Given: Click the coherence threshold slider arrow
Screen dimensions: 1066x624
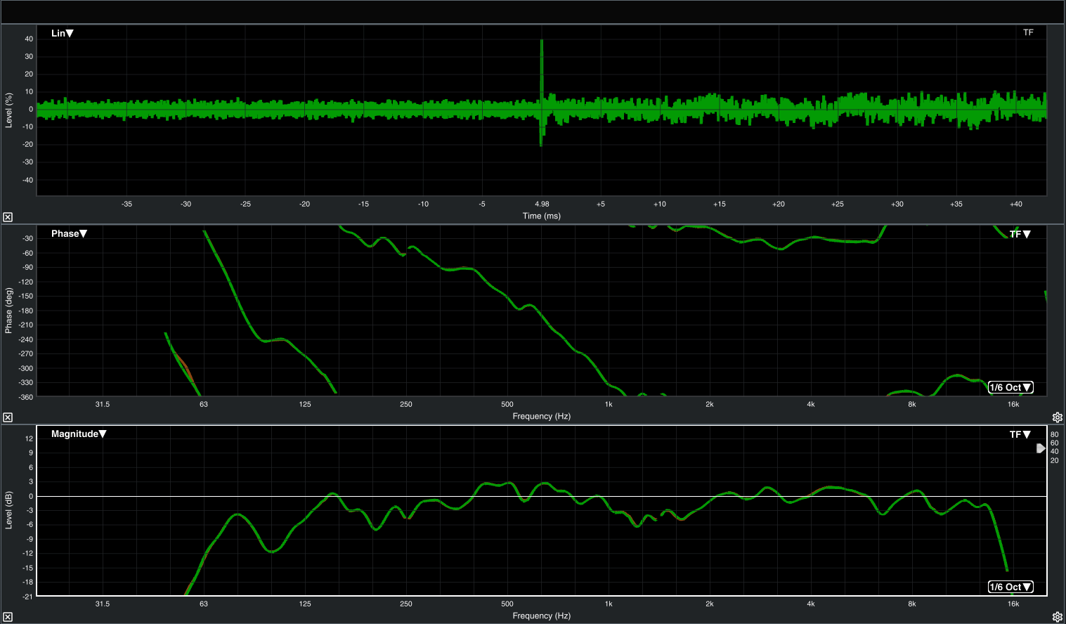Looking at the screenshot, I should click(1041, 448).
